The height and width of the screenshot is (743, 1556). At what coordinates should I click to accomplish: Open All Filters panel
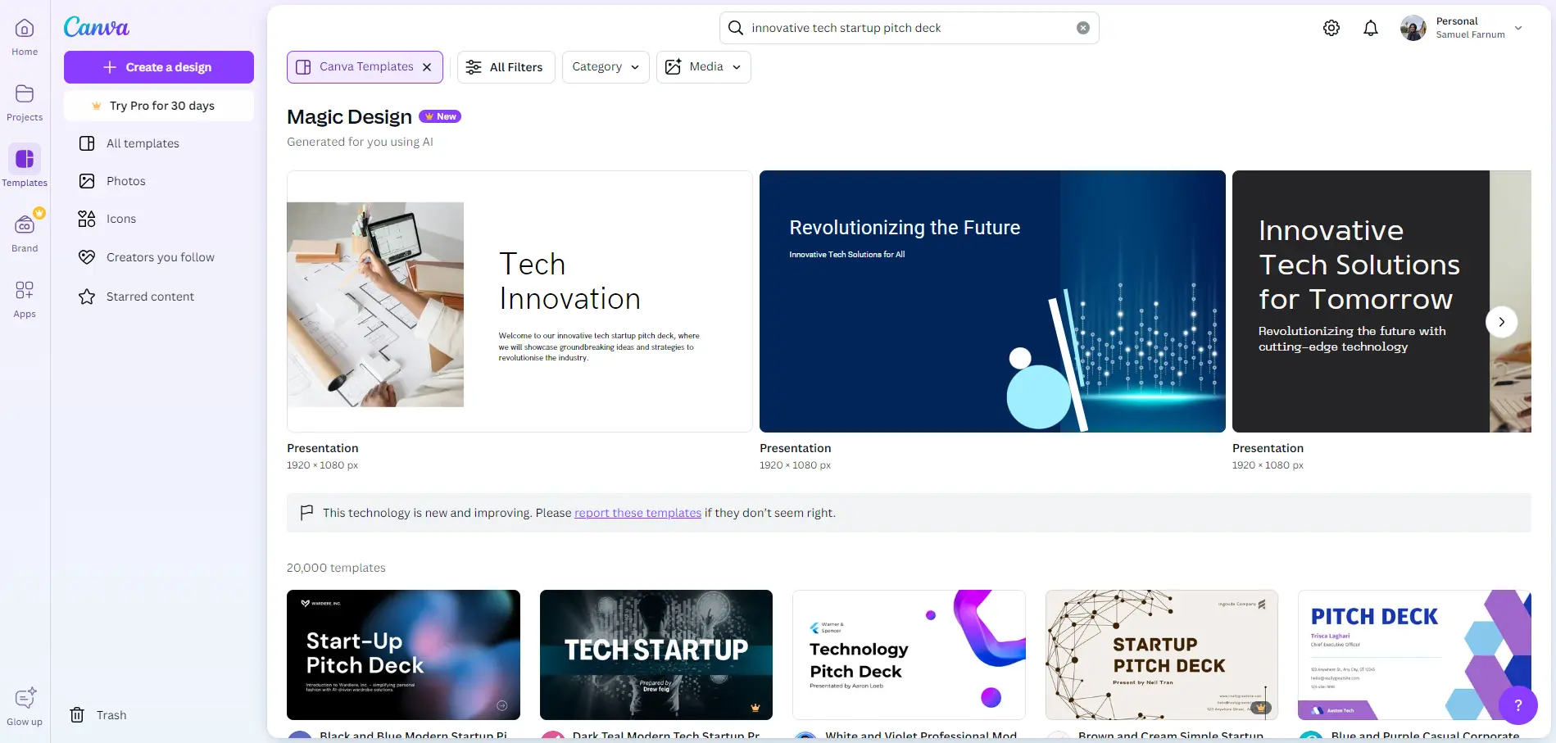point(506,67)
